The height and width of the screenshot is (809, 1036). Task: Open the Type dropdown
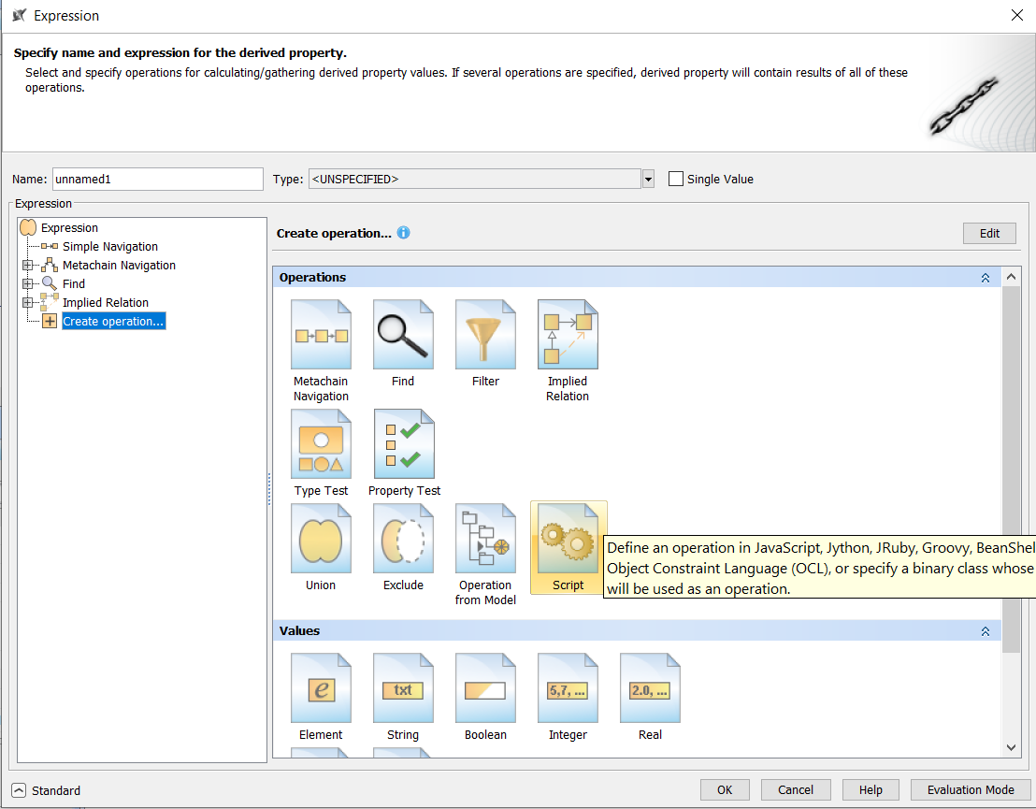[x=648, y=179]
